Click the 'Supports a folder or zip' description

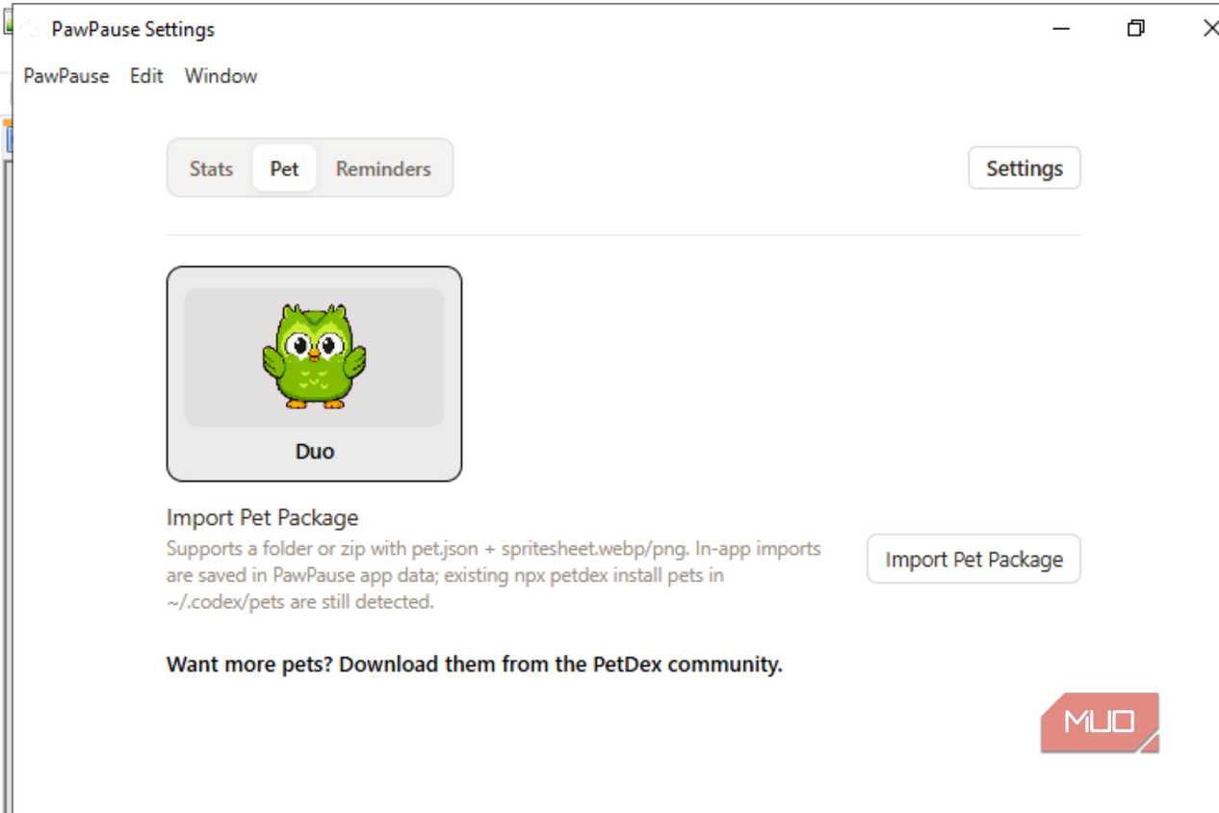[494, 576]
